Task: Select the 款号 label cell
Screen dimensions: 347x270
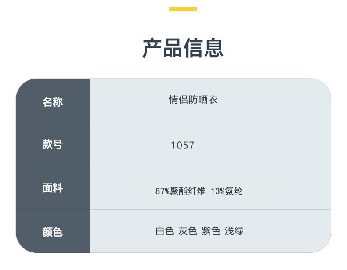Action: 53,144
